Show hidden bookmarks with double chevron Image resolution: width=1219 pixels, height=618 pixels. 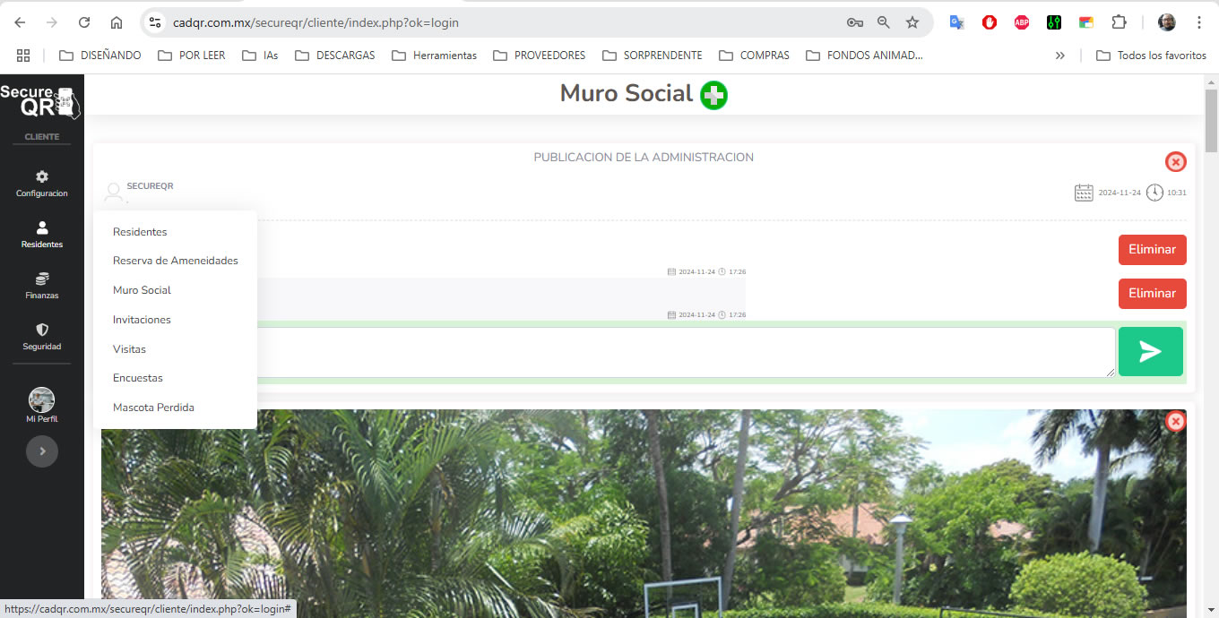(1060, 56)
